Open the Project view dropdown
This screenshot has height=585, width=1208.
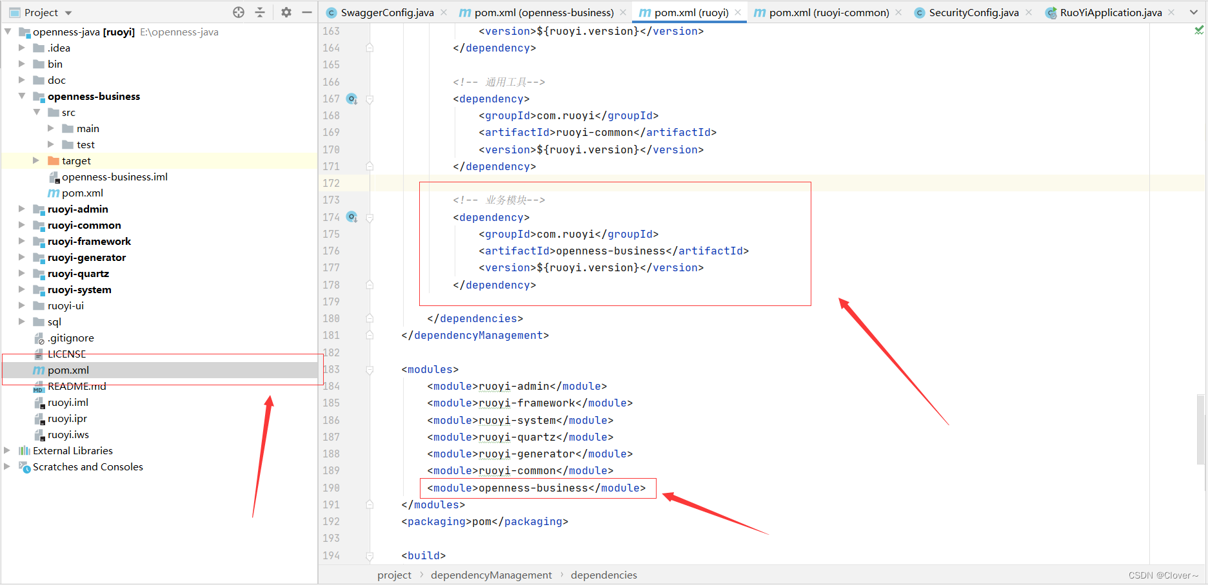pos(68,13)
